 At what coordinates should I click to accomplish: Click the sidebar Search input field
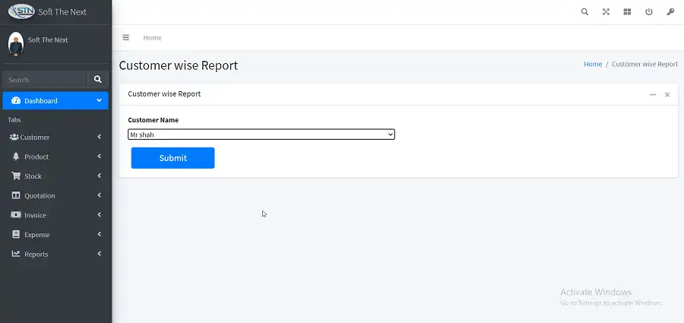[44, 80]
